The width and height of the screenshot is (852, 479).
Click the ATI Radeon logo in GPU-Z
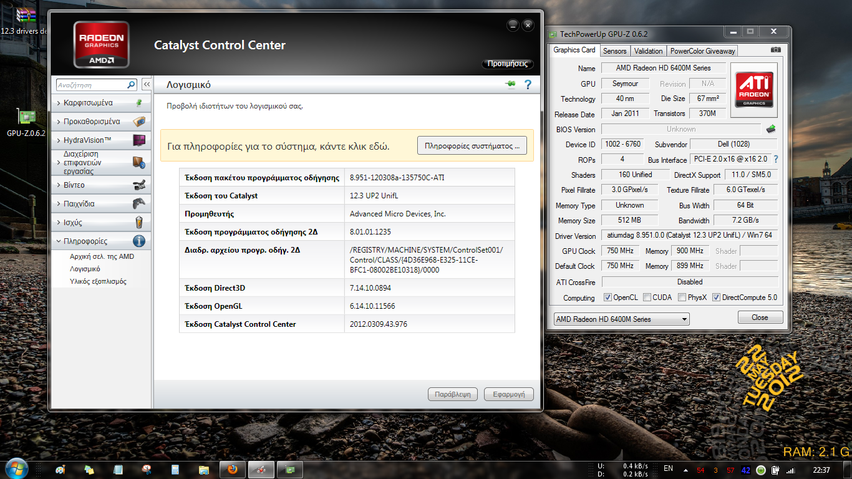coord(754,90)
